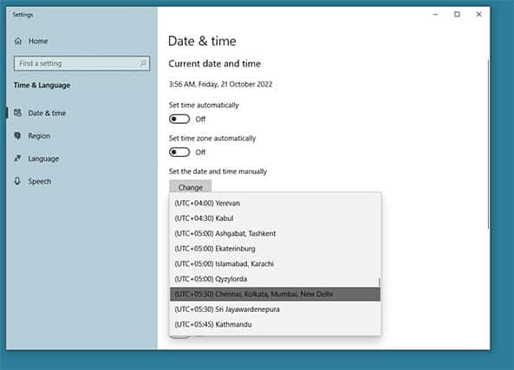The width and height of the screenshot is (514, 370).
Task: Open the Region settings page
Action: coord(39,136)
